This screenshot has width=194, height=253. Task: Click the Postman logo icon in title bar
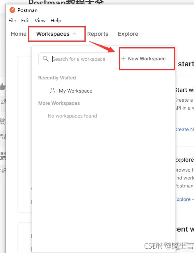[x=12, y=10]
